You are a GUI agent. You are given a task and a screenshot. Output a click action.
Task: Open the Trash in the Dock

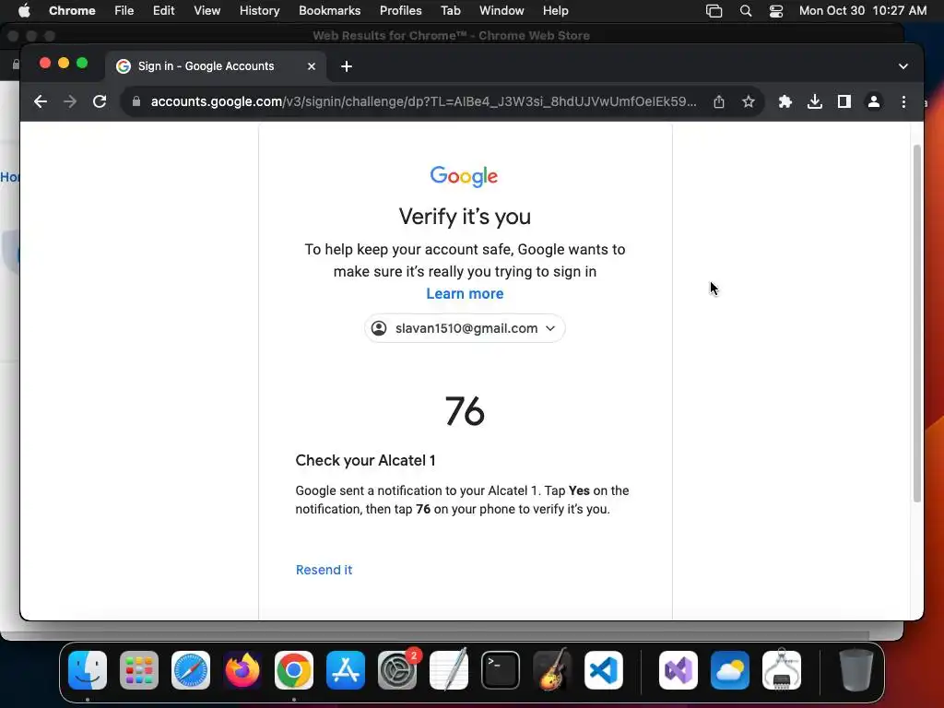(x=856, y=670)
